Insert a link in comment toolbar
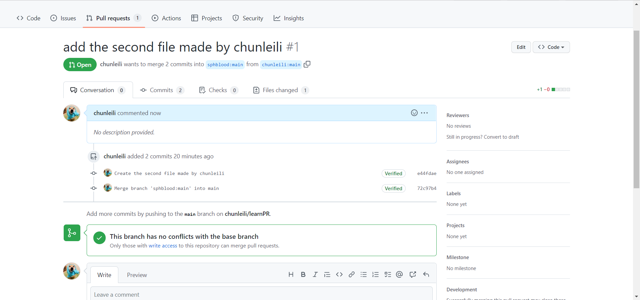This screenshot has height=300, width=640. (x=351, y=274)
